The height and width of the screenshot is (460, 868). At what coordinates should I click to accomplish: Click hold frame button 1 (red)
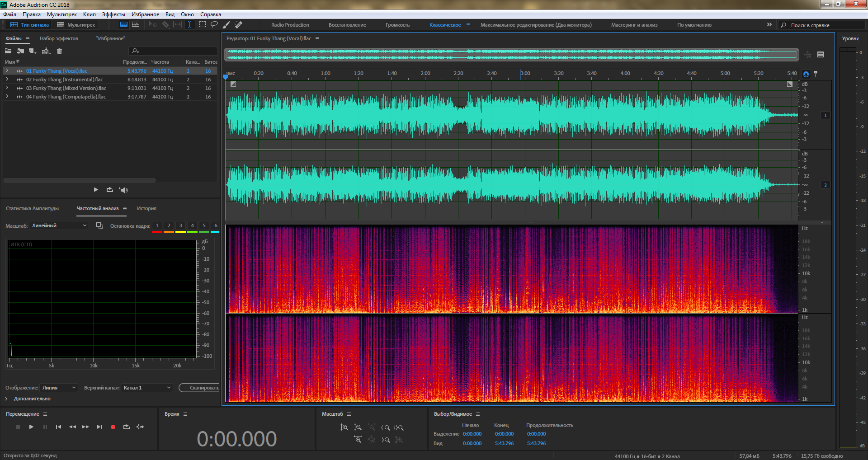[x=157, y=226]
